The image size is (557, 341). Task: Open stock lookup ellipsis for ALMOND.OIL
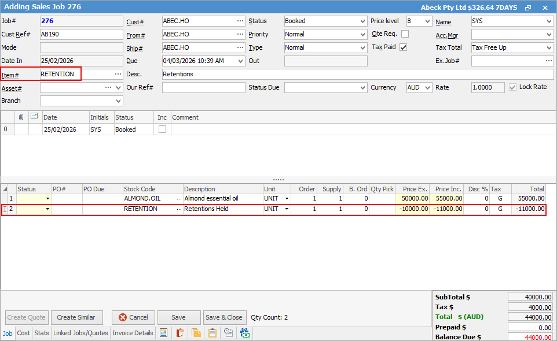click(x=179, y=198)
